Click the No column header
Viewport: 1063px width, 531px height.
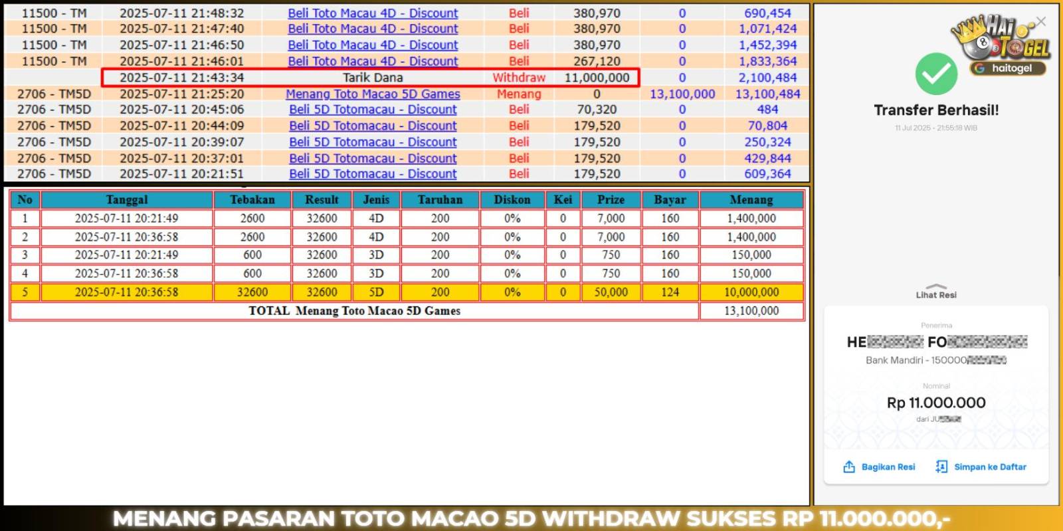point(25,199)
